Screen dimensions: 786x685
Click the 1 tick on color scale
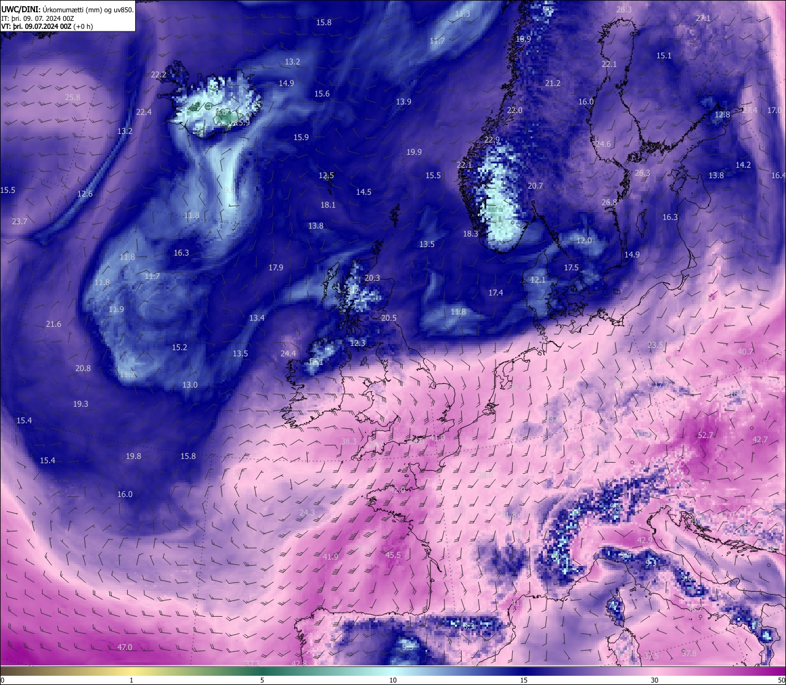(131, 680)
